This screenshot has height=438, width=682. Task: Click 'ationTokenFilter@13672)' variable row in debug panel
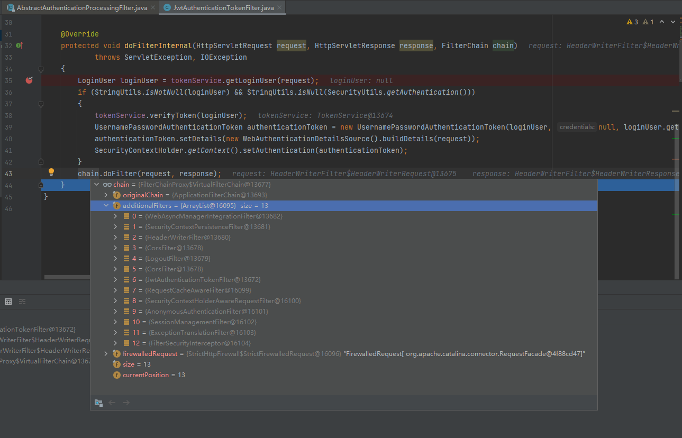click(x=38, y=330)
